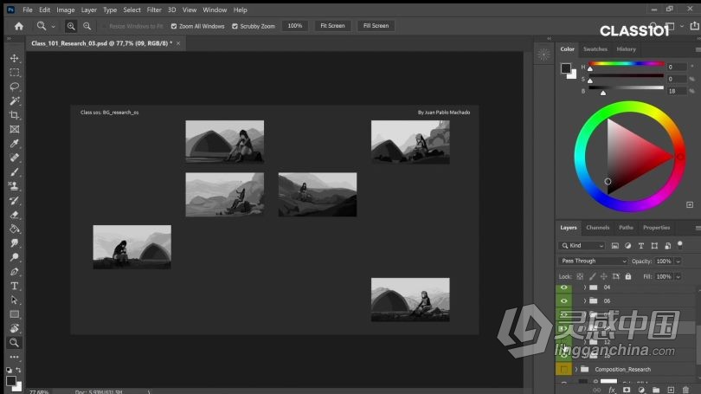The width and height of the screenshot is (701, 394).
Task: Click the Fill Screen button
Action: pos(376,26)
